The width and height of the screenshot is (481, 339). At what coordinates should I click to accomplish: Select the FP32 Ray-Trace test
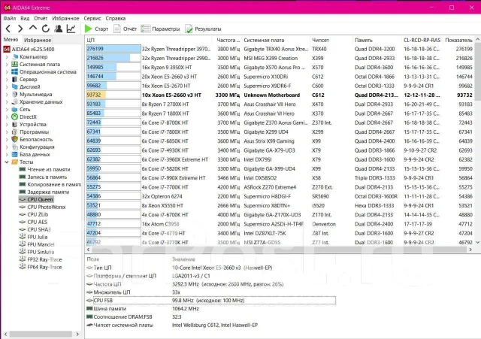click(x=41, y=259)
